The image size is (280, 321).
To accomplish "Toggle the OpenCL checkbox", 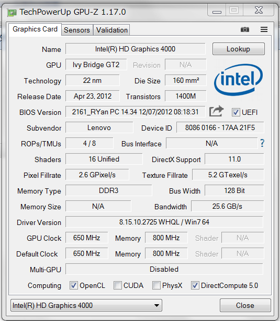I will click(73, 285).
